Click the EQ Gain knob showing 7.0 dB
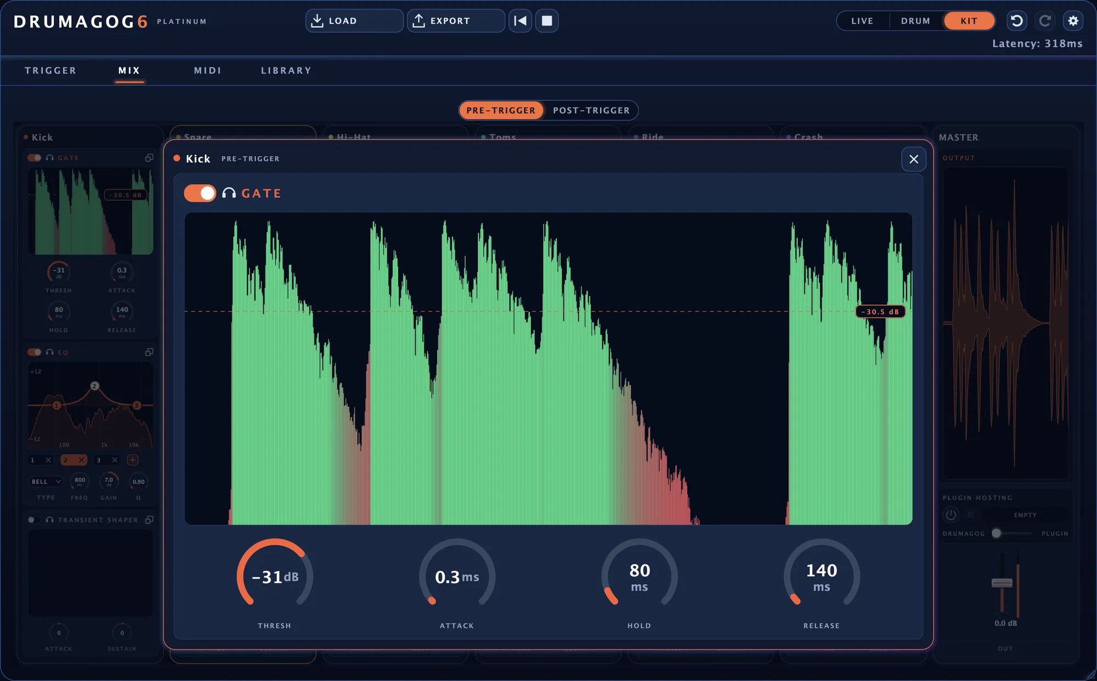Image resolution: width=1097 pixels, height=681 pixels. [109, 482]
